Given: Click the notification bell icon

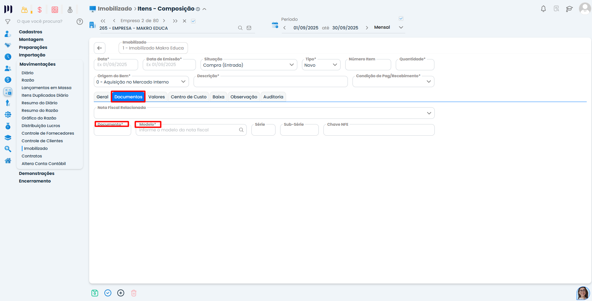Looking at the screenshot, I should pyautogui.click(x=543, y=9).
